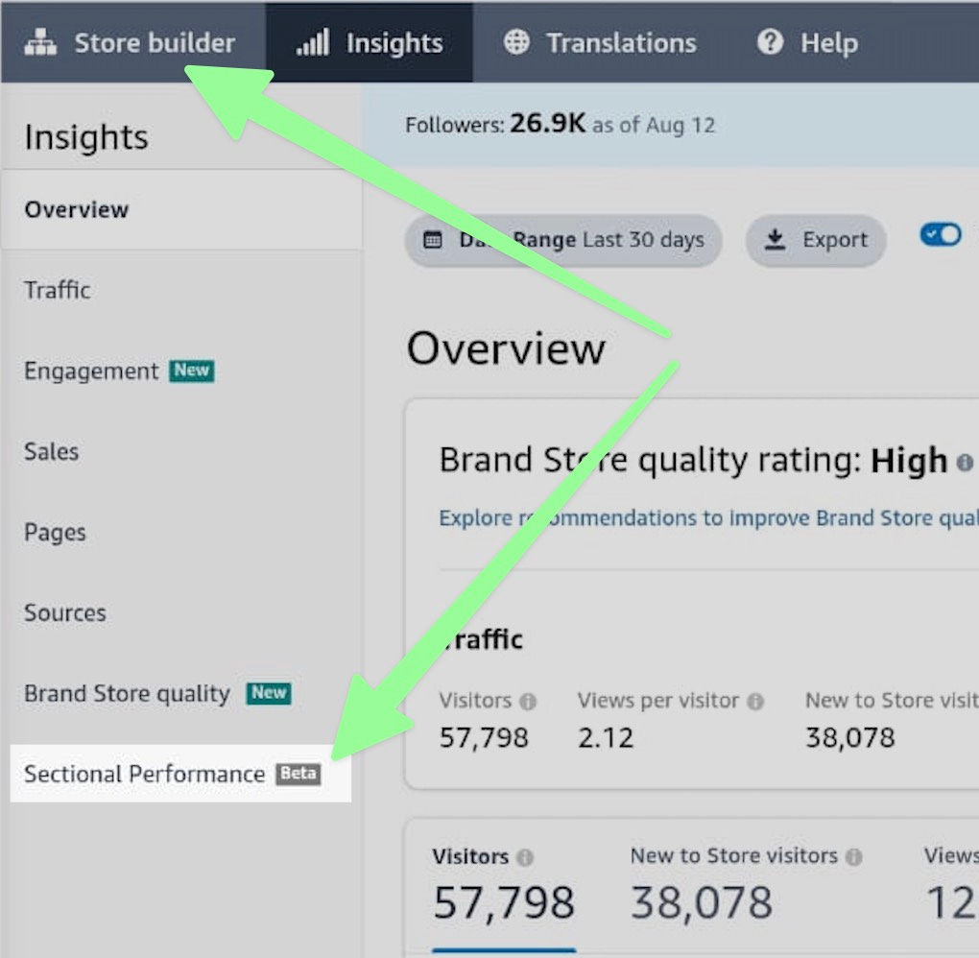Screen dimensions: 979x958
Task: Click the Export button
Action: pos(816,240)
